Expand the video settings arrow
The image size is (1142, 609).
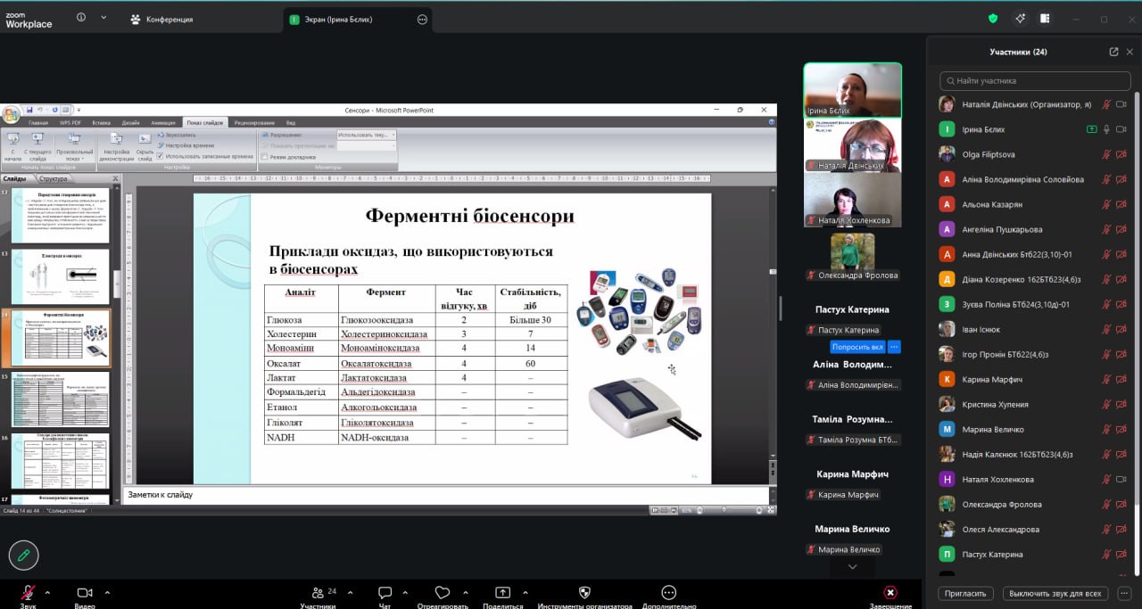pyautogui.click(x=107, y=592)
